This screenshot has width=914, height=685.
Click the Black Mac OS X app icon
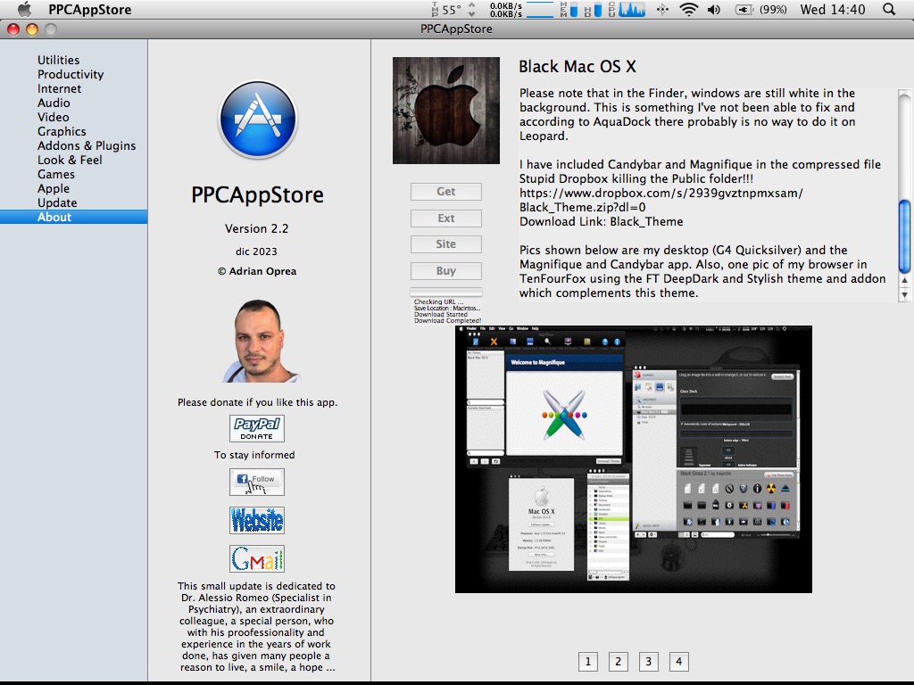point(446,111)
